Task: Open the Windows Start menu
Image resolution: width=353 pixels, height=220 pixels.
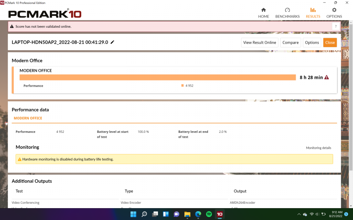Action: point(133,214)
